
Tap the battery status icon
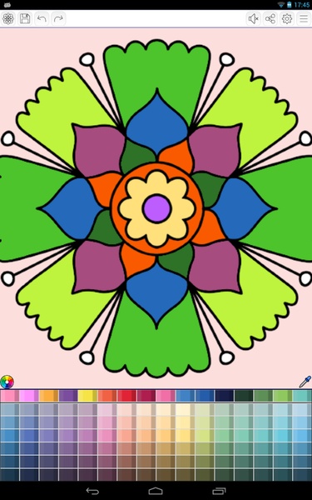pyautogui.click(x=289, y=5)
